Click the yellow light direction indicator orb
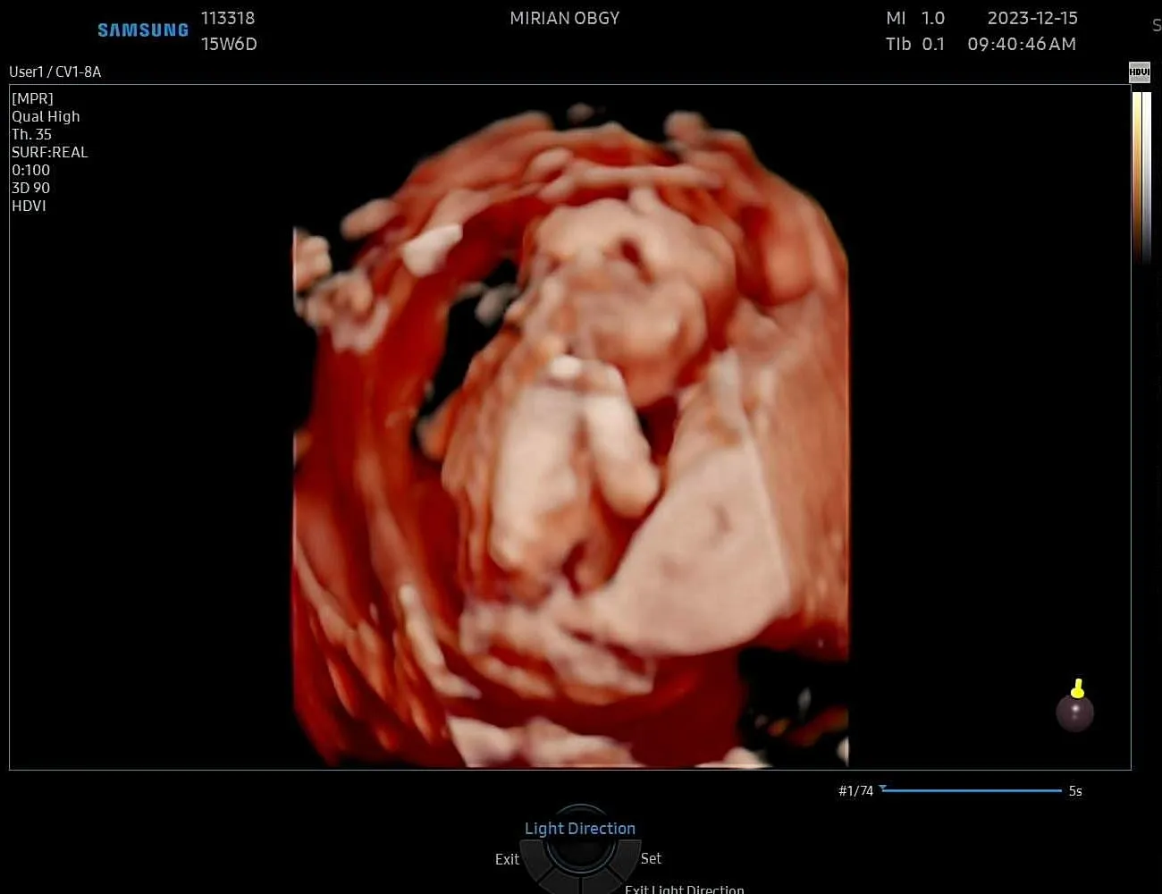Viewport: 1162px width, 894px height. (1075, 707)
